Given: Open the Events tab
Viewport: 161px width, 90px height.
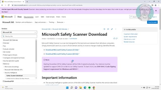Looking at the screenshot, I should tap(64, 17).
